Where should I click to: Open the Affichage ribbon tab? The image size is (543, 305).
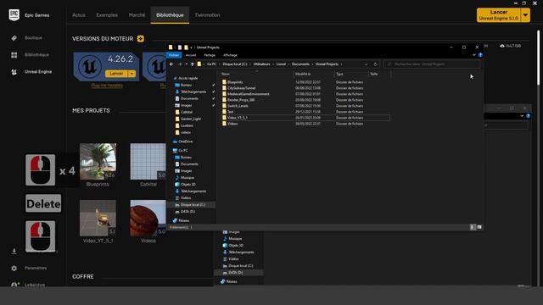click(230, 55)
